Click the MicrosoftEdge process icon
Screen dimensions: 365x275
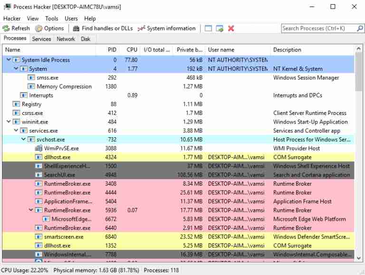tap(46, 219)
